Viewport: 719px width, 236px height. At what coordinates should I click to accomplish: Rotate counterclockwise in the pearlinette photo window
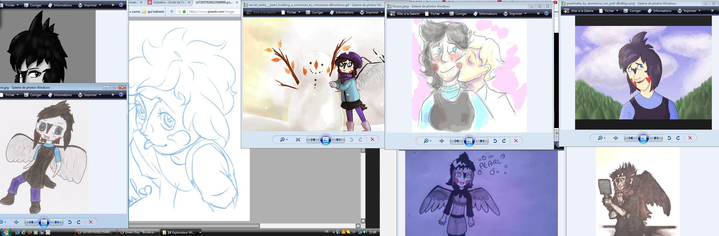tap(669, 138)
